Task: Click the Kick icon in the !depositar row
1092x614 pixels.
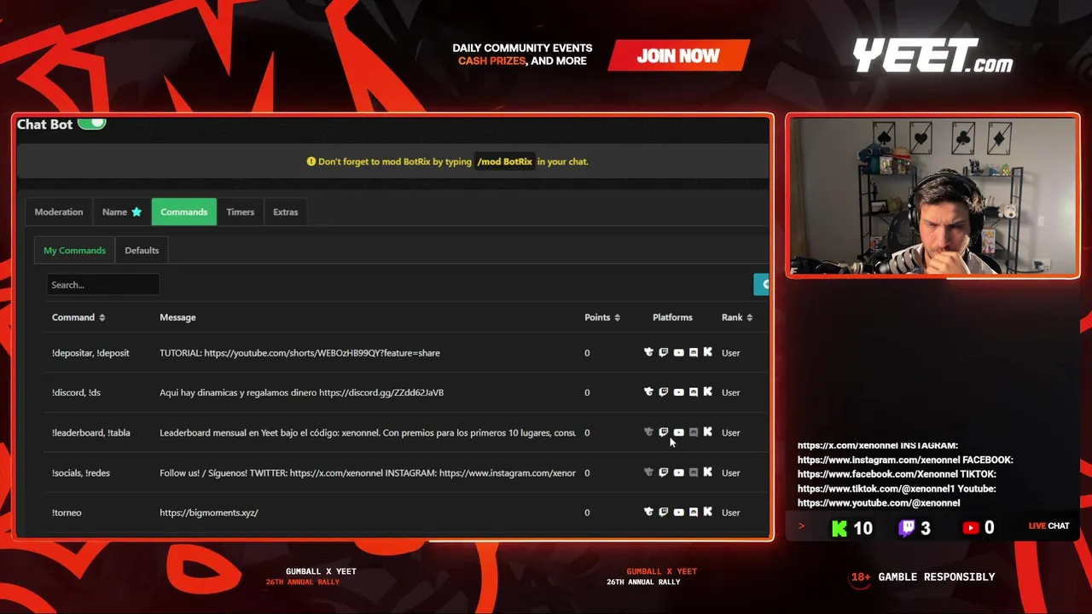Action: coord(707,352)
